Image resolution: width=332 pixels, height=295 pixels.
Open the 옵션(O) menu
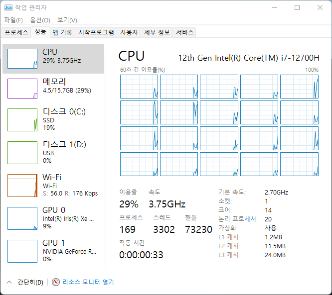pos(40,20)
